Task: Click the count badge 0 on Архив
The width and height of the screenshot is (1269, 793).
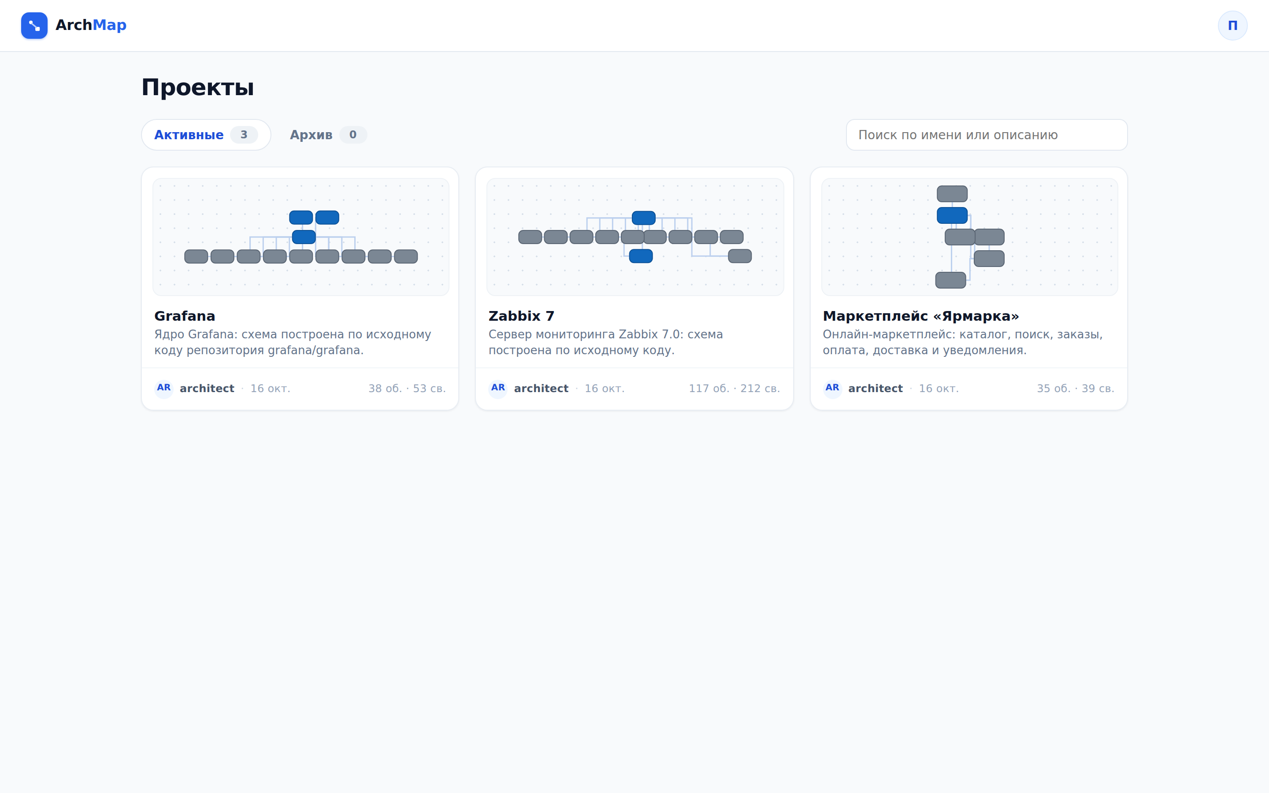Action: [x=353, y=135]
